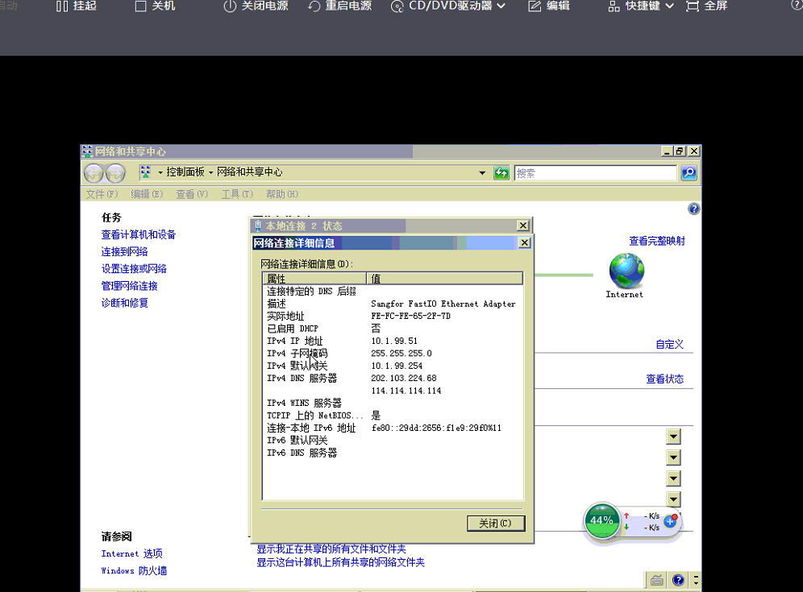The height and width of the screenshot is (592, 803).
Task: Click the Internet globe icon
Action: [626, 271]
